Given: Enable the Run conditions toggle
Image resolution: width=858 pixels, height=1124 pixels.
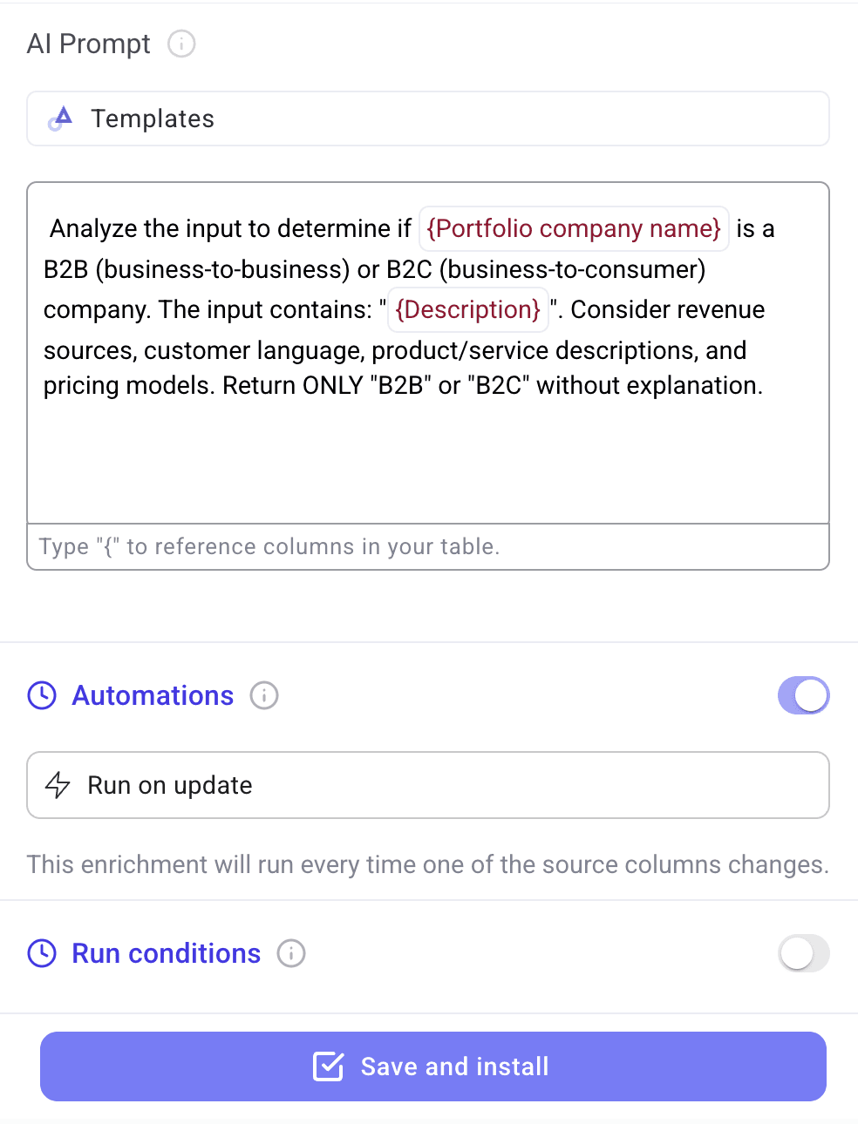Looking at the screenshot, I should point(804,953).
